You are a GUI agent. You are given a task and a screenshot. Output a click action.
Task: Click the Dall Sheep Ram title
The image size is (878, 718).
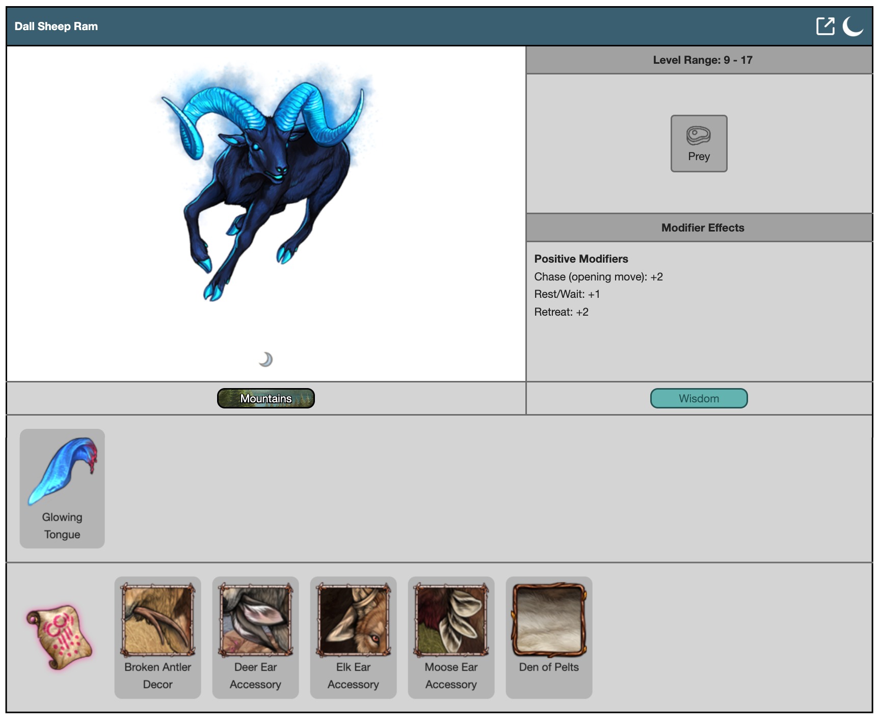(x=56, y=27)
